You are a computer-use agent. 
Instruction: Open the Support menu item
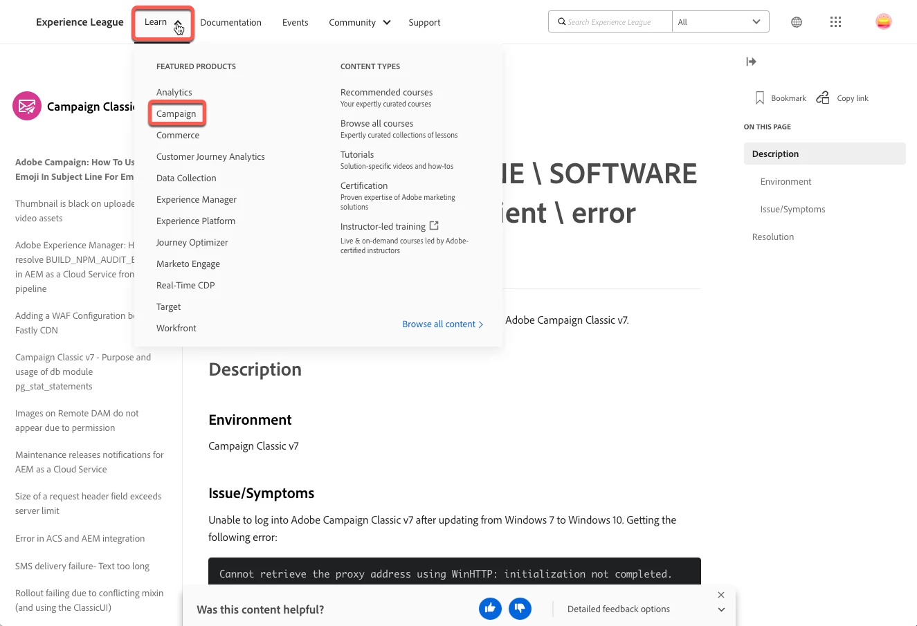(424, 22)
